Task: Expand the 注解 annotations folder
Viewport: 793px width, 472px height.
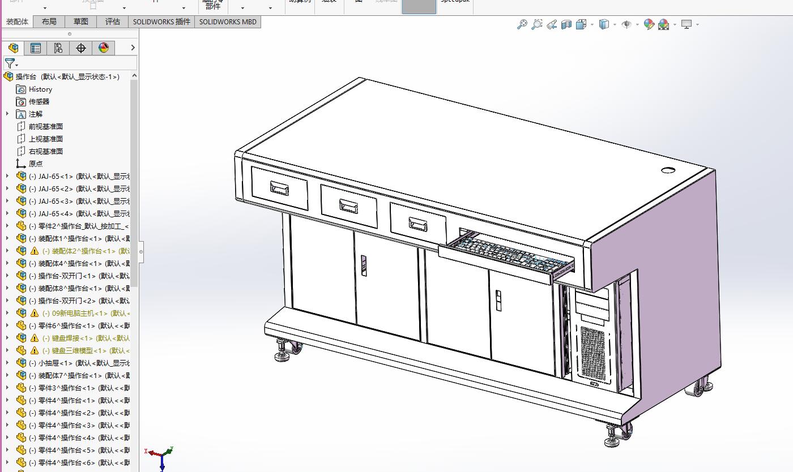Action: coord(7,114)
